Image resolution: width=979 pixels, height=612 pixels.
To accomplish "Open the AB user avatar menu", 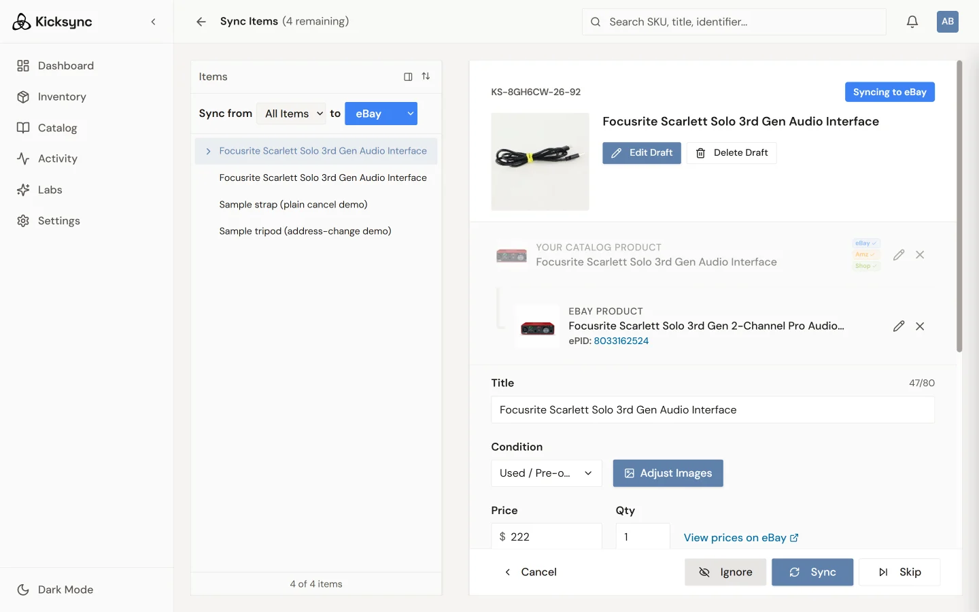I will pyautogui.click(x=948, y=22).
